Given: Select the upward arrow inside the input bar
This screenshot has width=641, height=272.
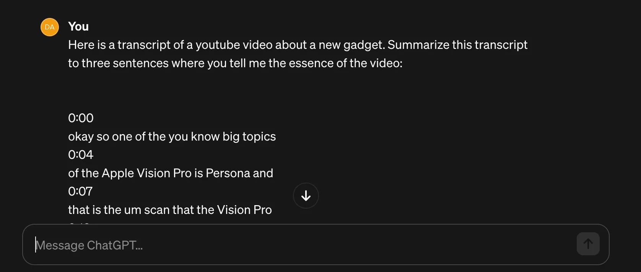Looking at the screenshot, I should (588, 244).
